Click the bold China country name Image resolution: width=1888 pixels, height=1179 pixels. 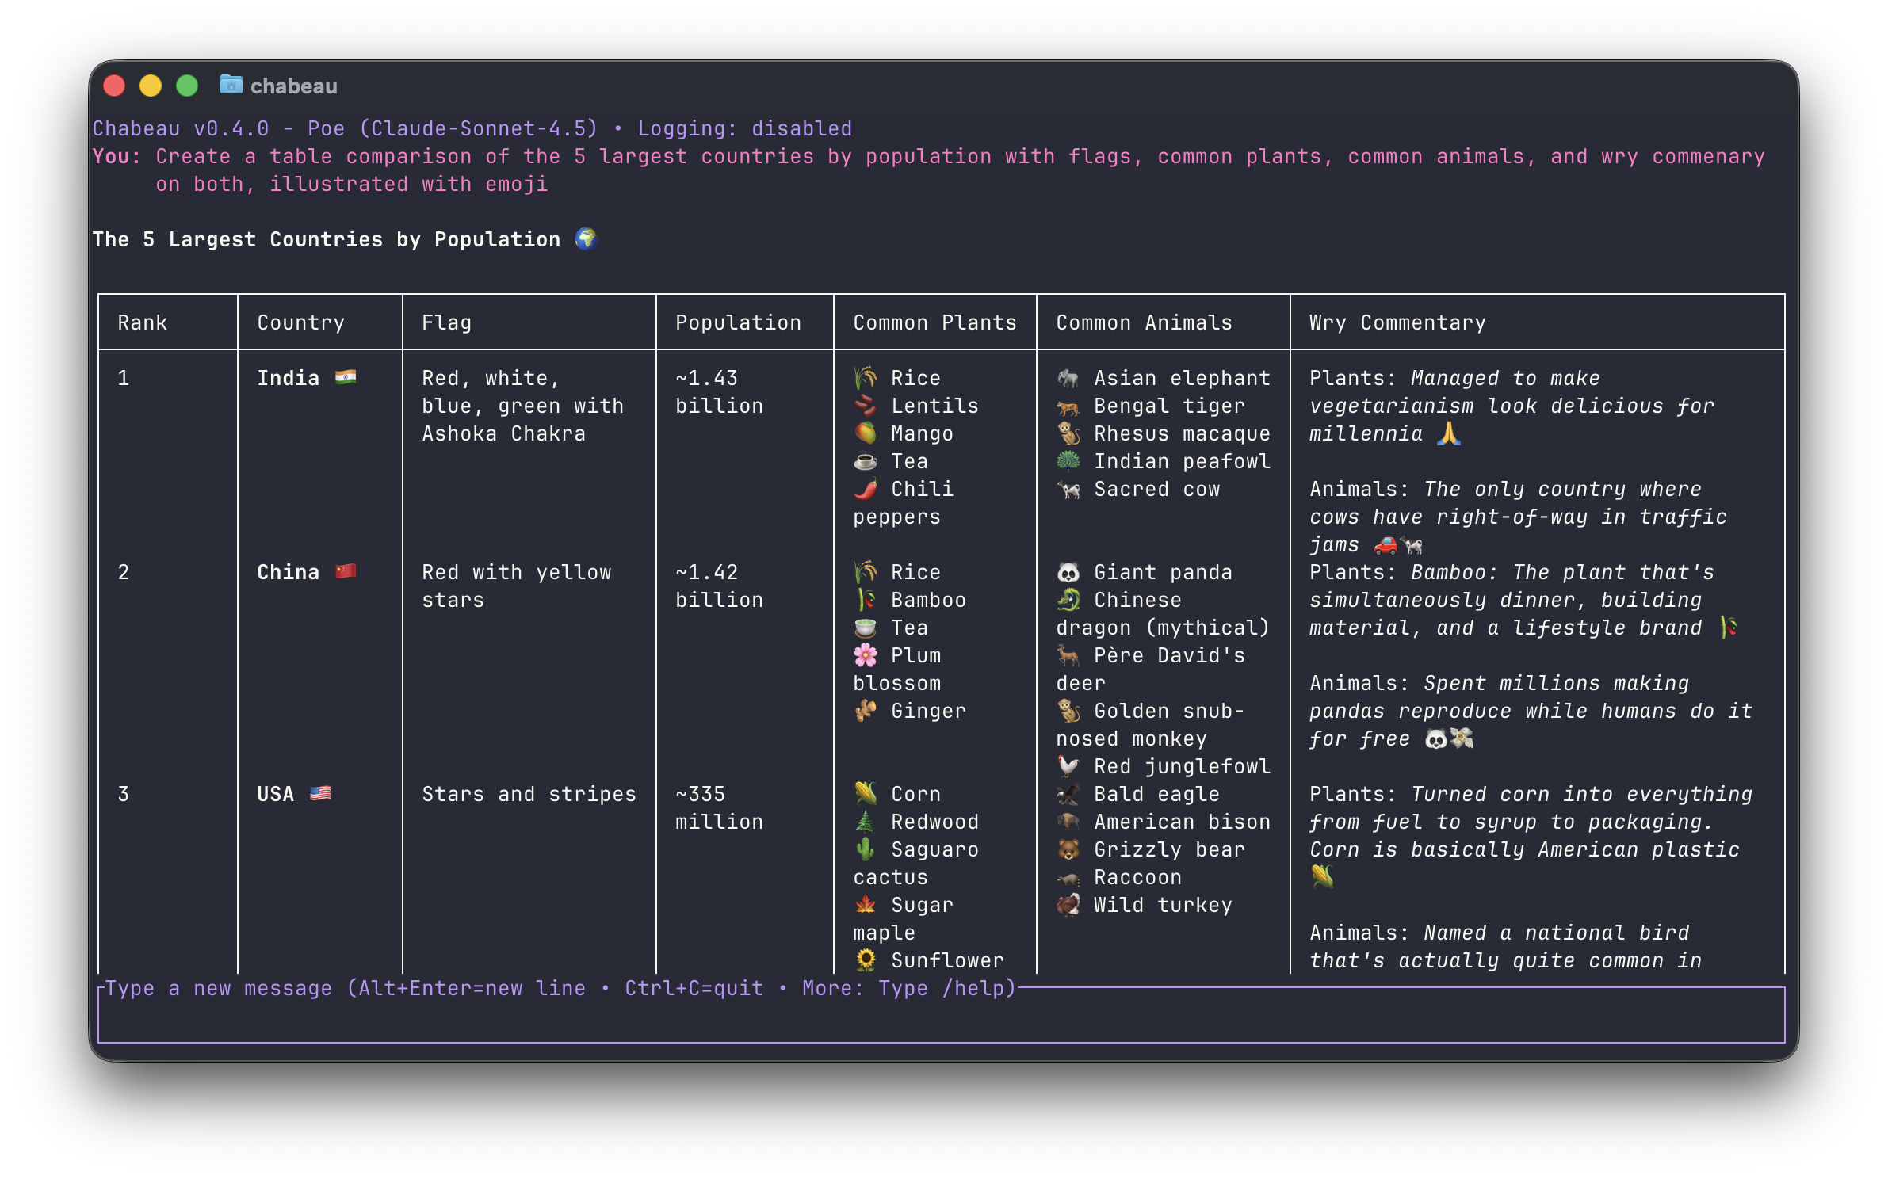coord(288,572)
